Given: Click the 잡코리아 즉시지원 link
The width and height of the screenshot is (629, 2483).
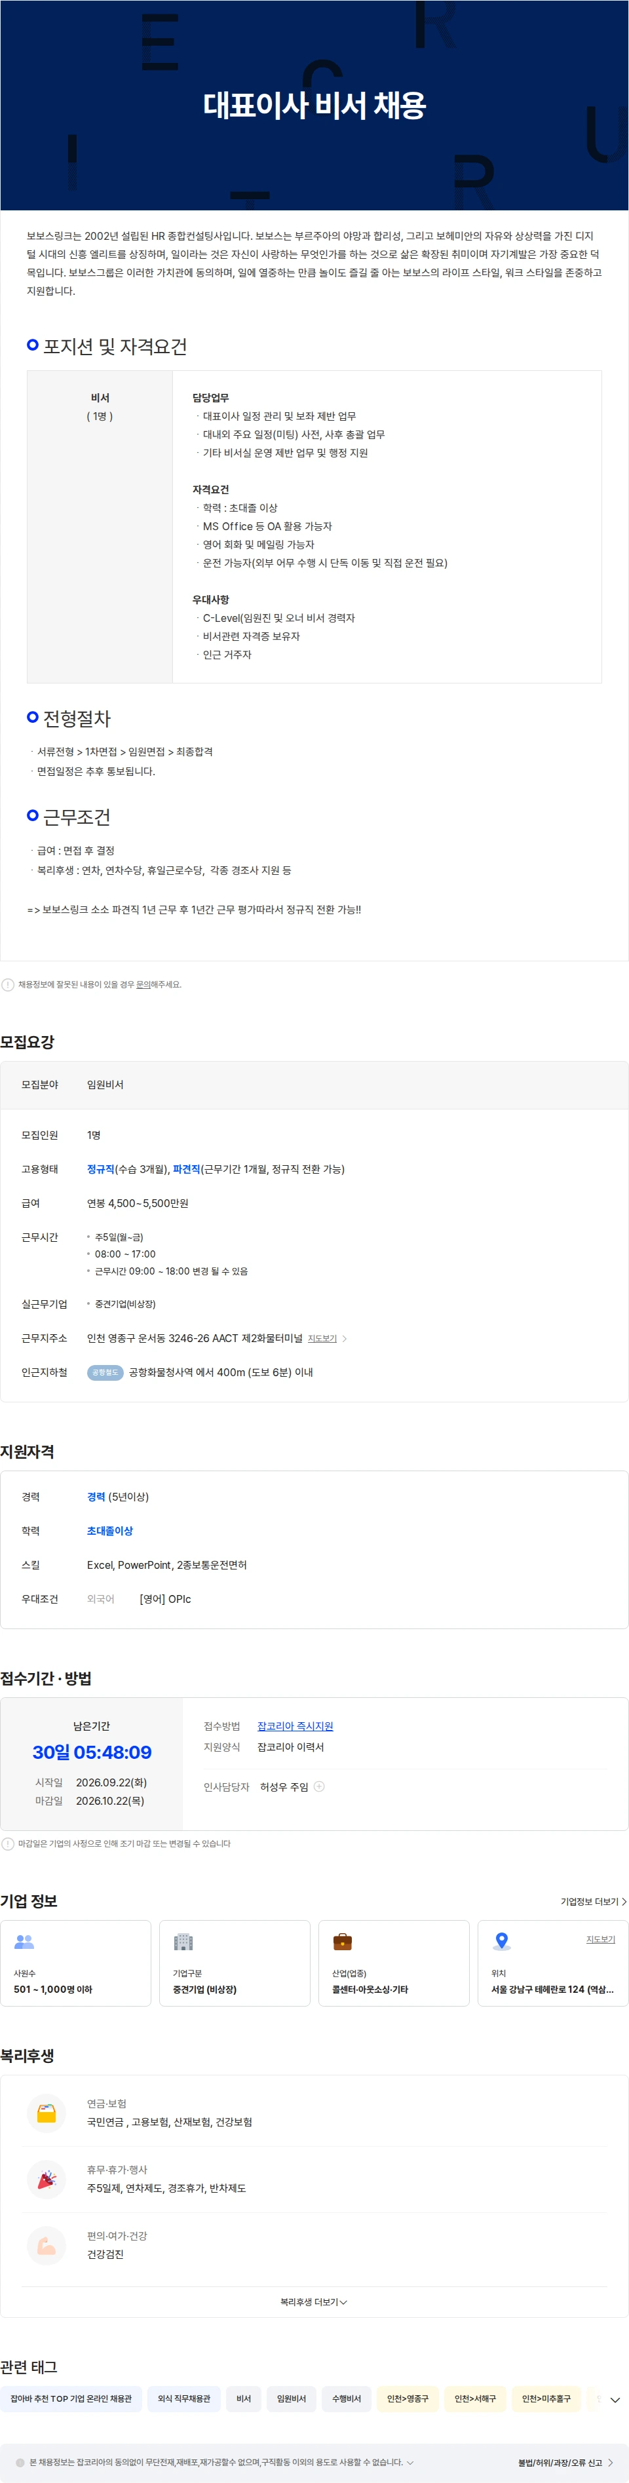Looking at the screenshot, I should pyautogui.click(x=295, y=1725).
